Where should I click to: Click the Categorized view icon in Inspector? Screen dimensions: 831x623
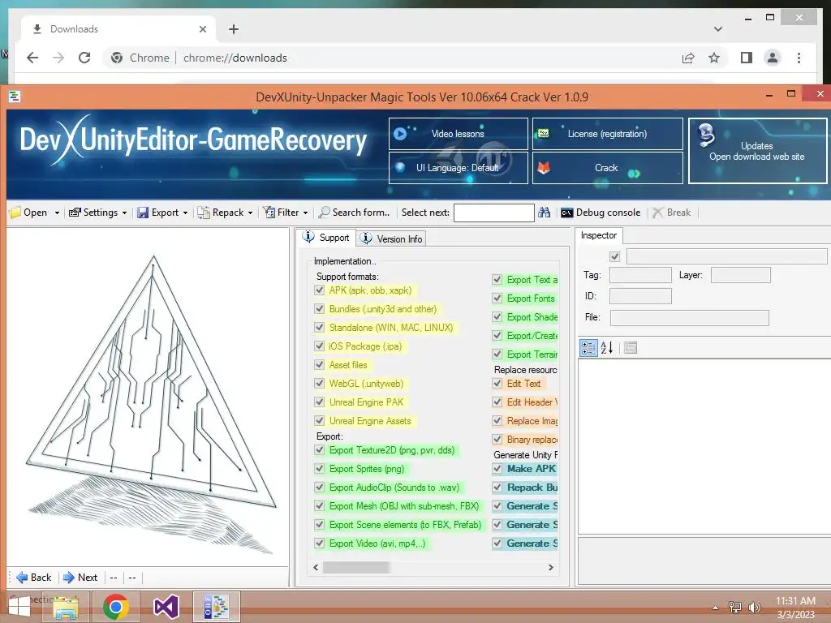tap(588, 347)
